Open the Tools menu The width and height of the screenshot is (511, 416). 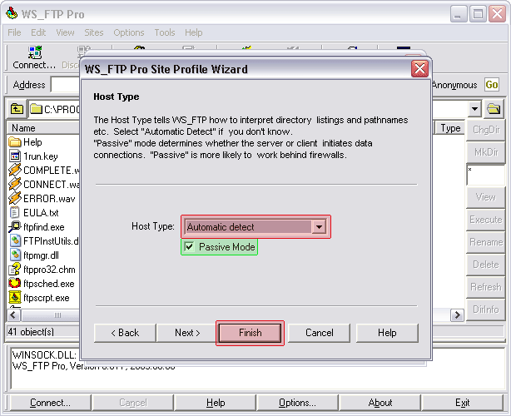pyautogui.click(x=165, y=32)
